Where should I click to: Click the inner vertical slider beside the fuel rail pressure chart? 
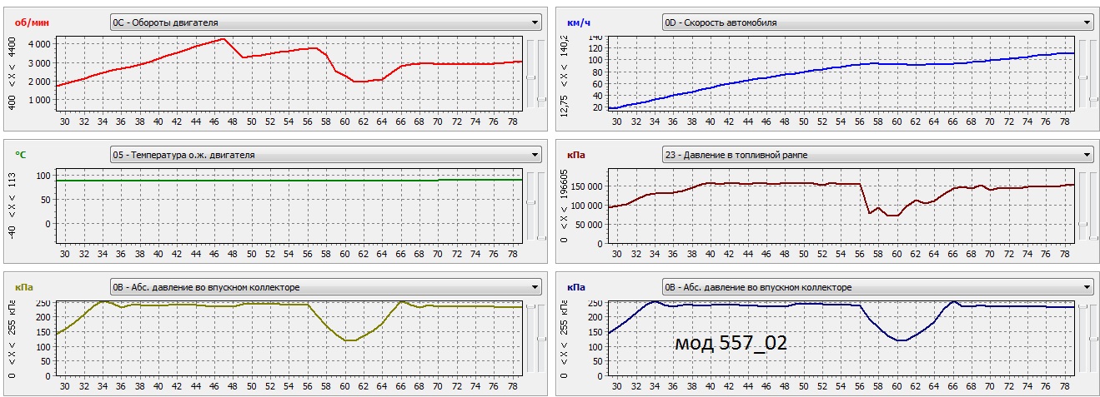[1082, 206]
